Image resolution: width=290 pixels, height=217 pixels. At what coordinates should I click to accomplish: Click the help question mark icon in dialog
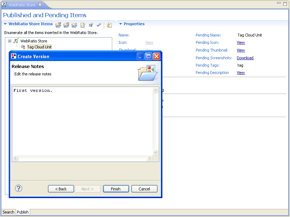coord(19,188)
